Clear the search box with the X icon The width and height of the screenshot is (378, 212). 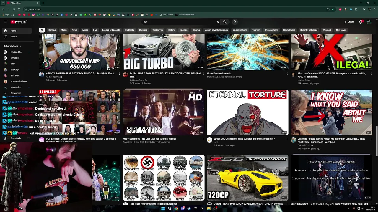click(x=218, y=22)
